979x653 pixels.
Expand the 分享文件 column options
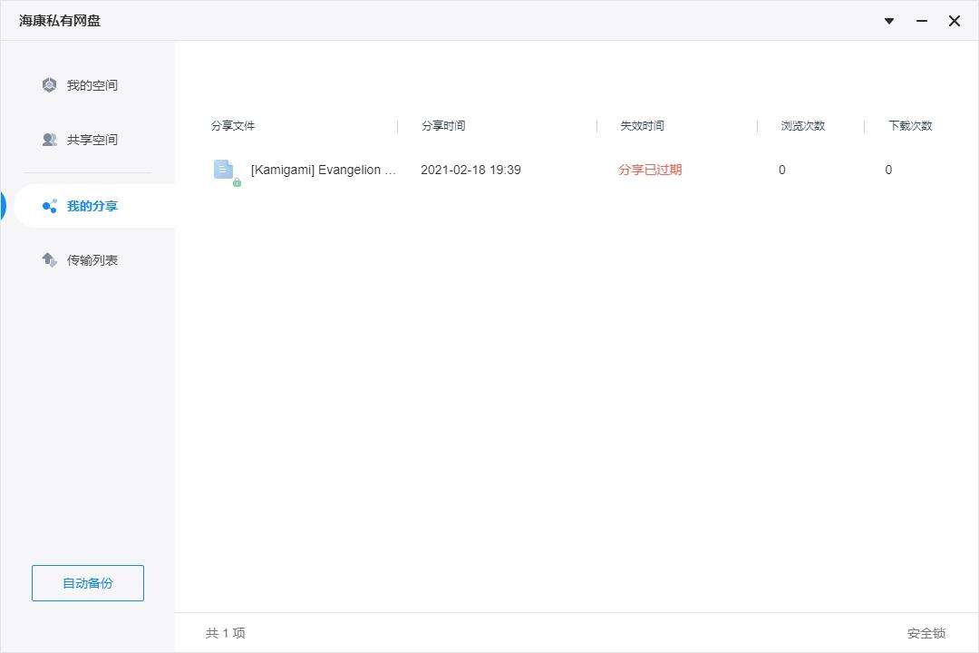[233, 126]
